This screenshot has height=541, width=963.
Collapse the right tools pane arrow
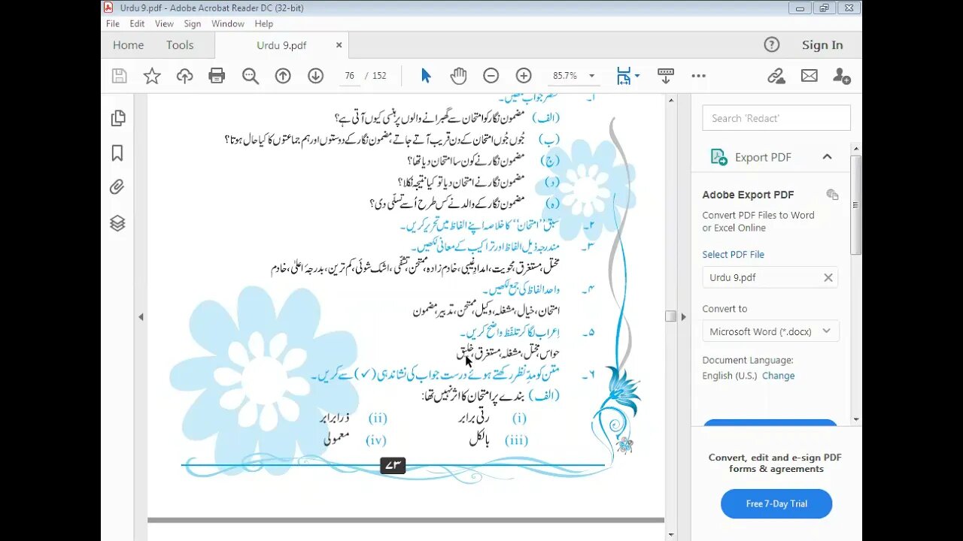coord(683,317)
